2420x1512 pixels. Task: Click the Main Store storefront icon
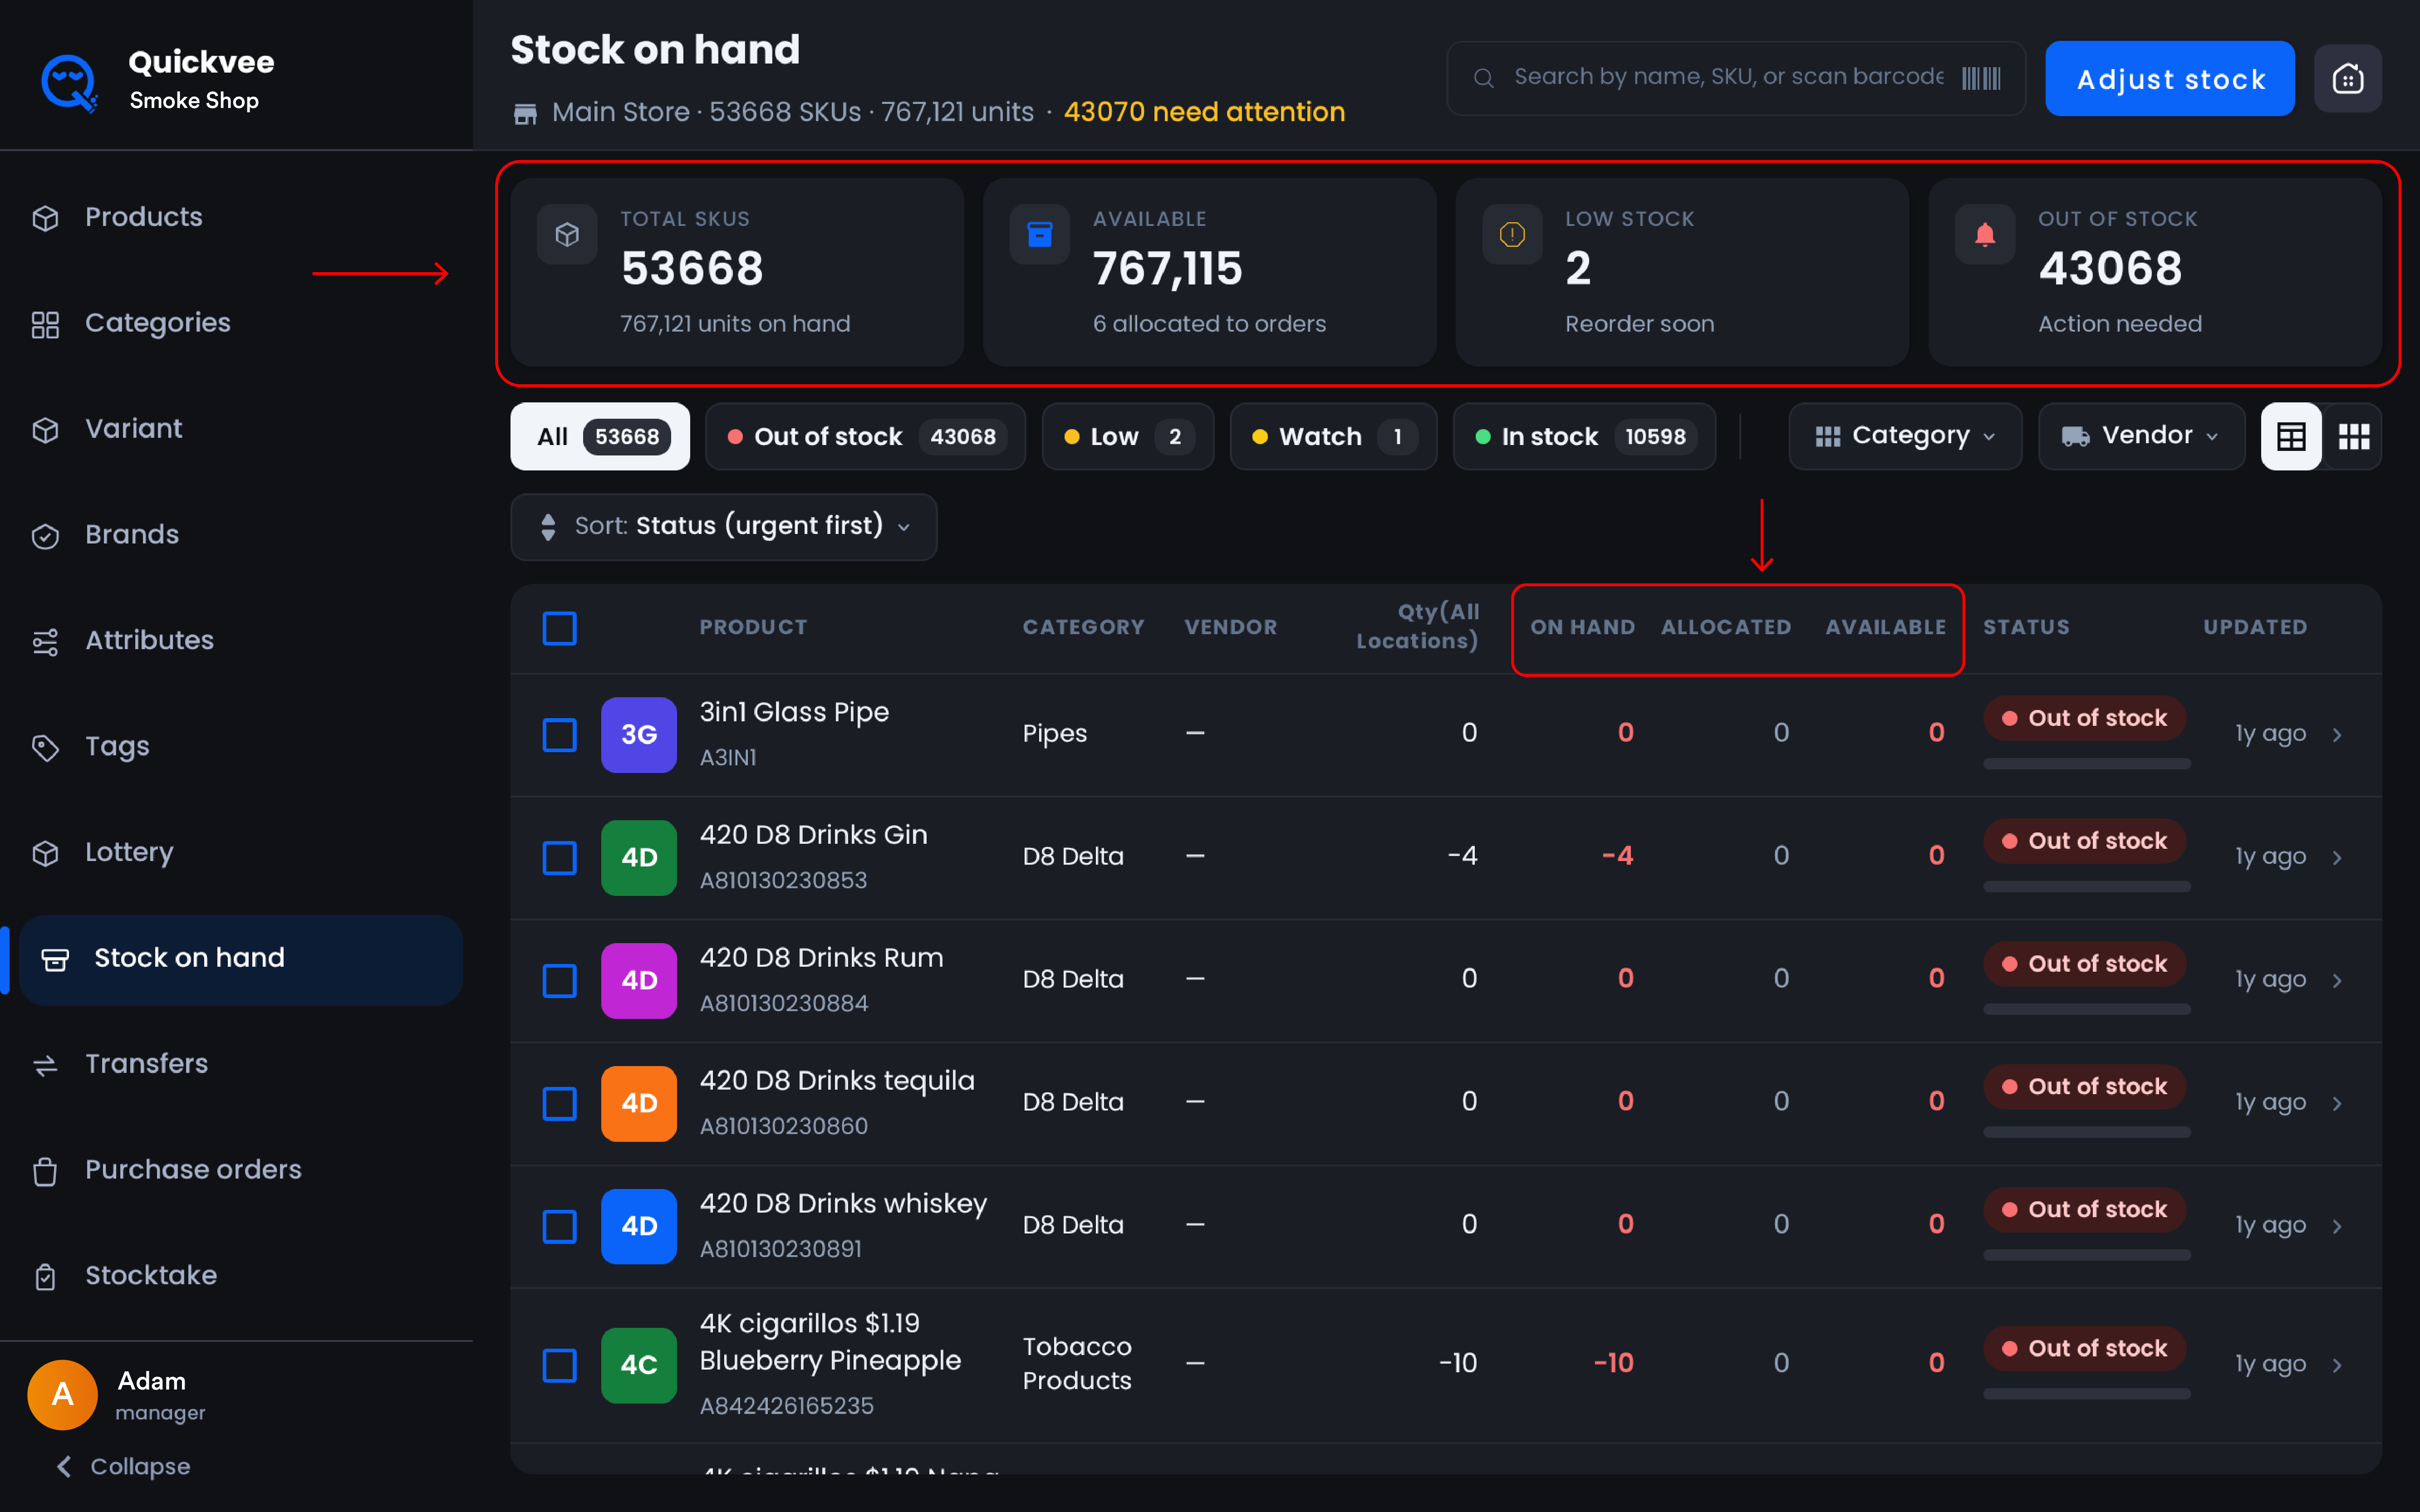click(525, 113)
